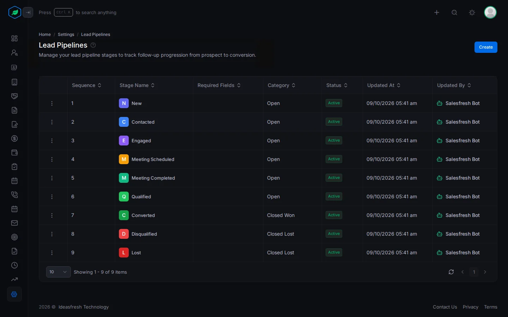Image resolution: width=508 pixels, height=317 pixels.
Task: Select page 1 in pagination
Action: 474,272
